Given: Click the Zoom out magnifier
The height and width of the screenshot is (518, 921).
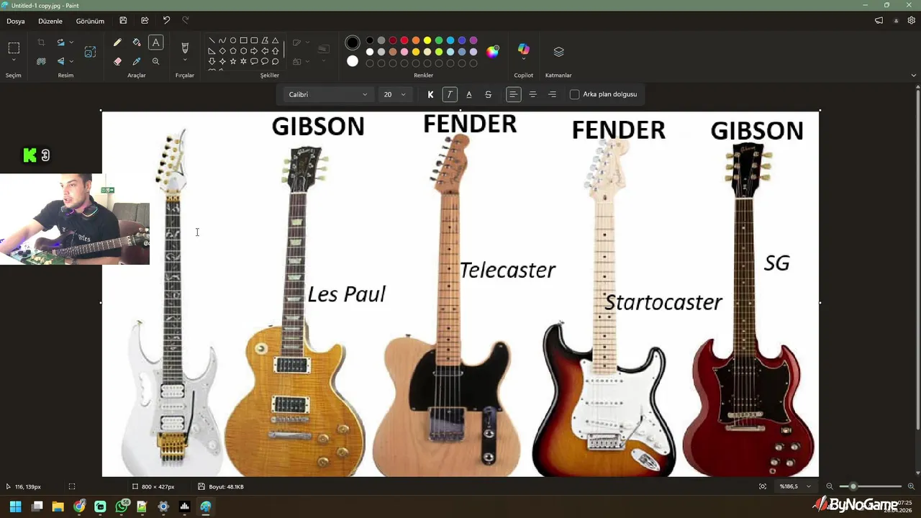Looking at the screenshot, I should [830, 486].
